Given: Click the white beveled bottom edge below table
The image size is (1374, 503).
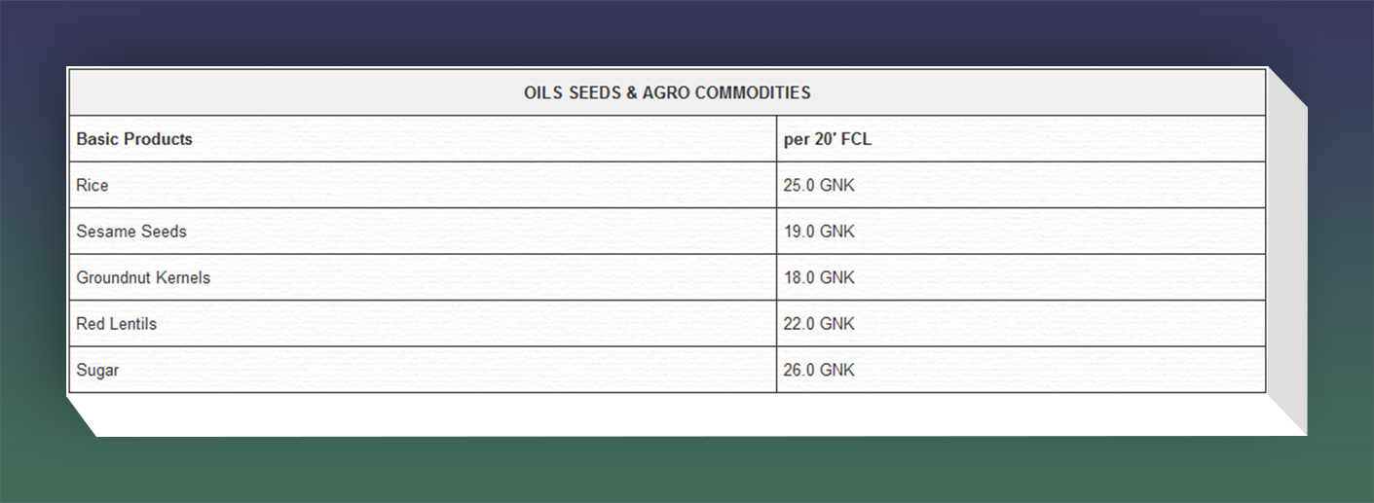Looking at the screenshot, I should point(682,415).
